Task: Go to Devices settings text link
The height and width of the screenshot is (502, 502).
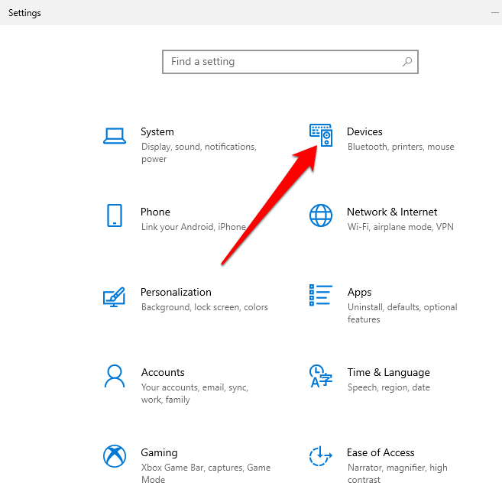Action: pos(364,132)
